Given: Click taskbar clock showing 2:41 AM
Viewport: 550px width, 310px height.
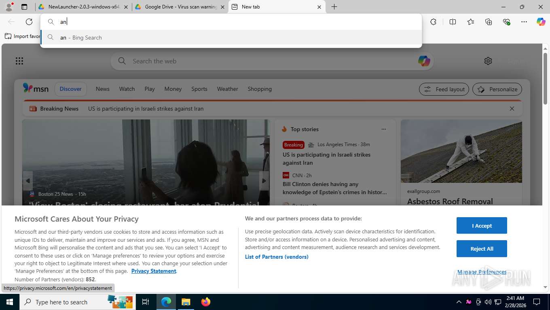Looking at the screenshot, I should tap(515, 302).
